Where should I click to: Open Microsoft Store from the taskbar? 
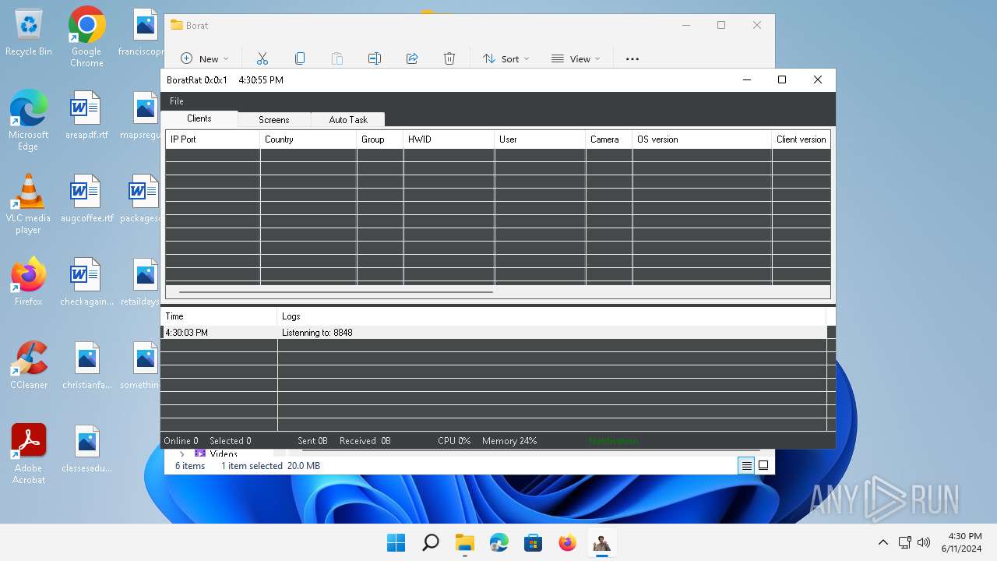click(534, 542)
